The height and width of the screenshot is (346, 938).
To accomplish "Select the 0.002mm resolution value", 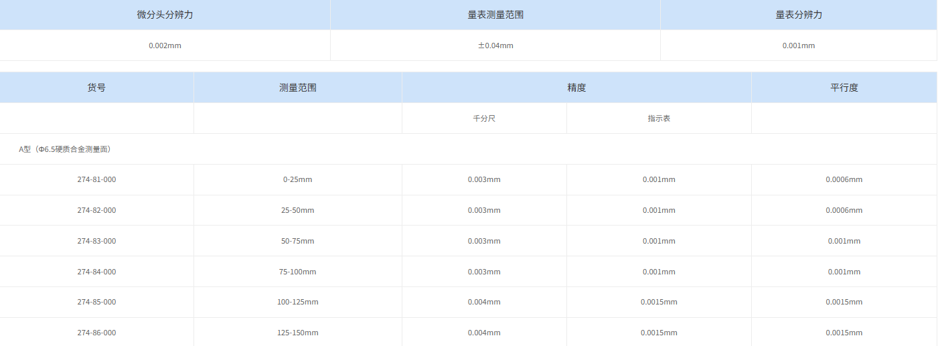I will tap(165, 46).
